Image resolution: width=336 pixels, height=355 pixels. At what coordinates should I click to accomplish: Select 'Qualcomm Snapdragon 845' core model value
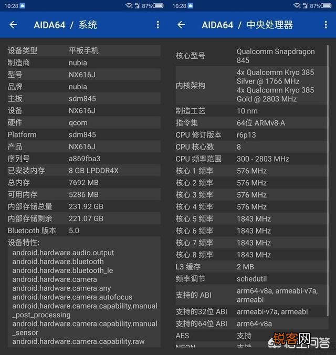click(x=276, y=56)
